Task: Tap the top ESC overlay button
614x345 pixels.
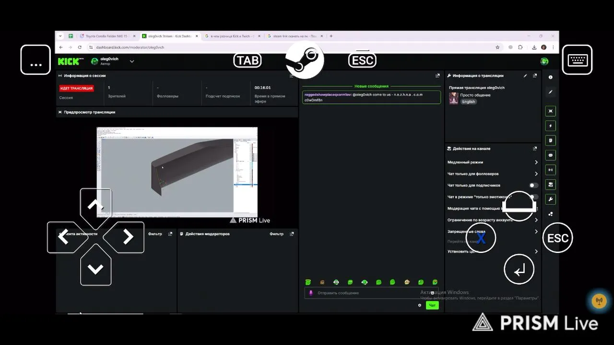Action: tap(363, 60)
